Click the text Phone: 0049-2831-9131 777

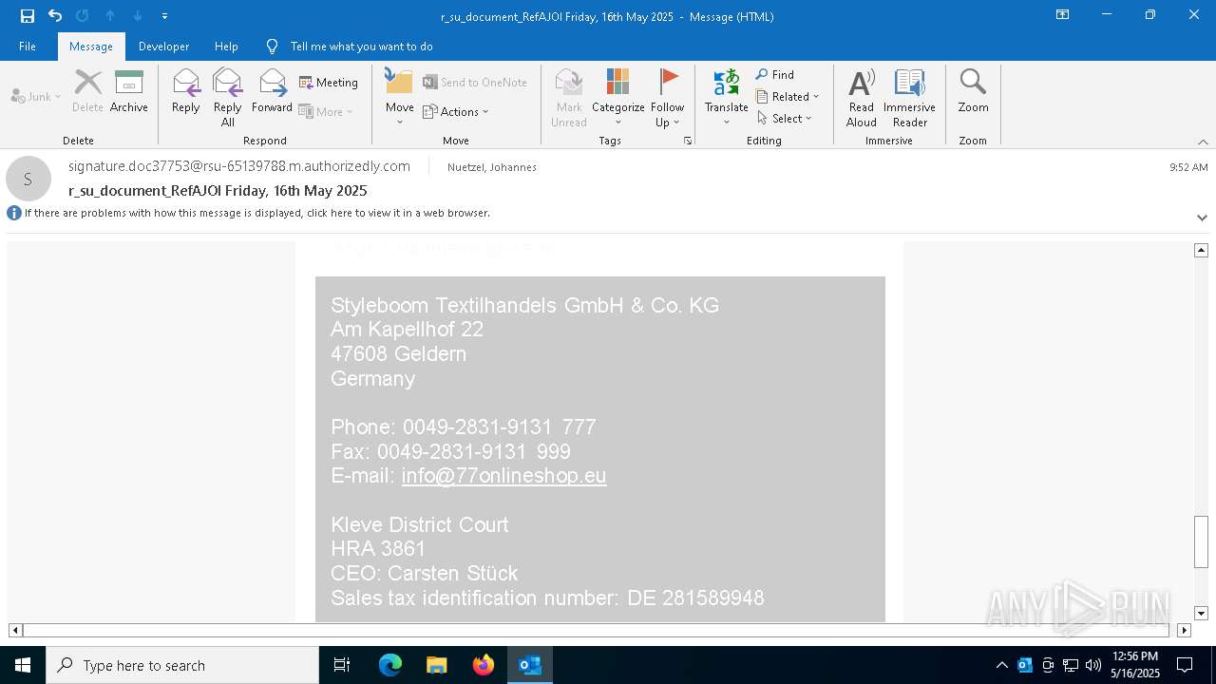(x=464, y=427)
